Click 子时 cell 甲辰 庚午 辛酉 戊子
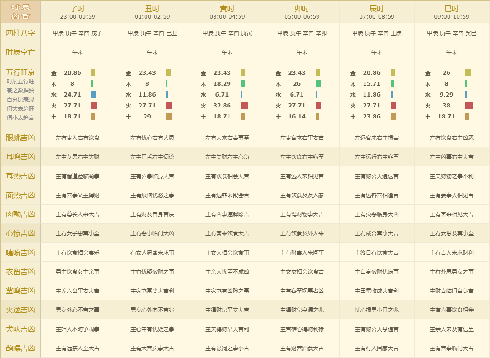This screenshot has height=358, width=490. 78,33
